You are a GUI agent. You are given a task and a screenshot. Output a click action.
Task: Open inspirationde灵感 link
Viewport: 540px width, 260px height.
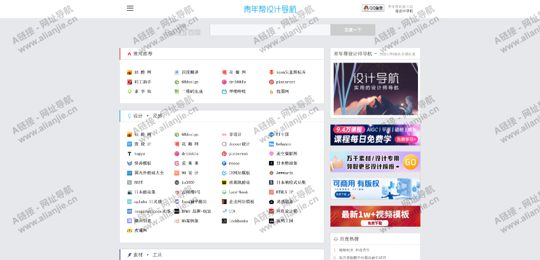(152, 212)
